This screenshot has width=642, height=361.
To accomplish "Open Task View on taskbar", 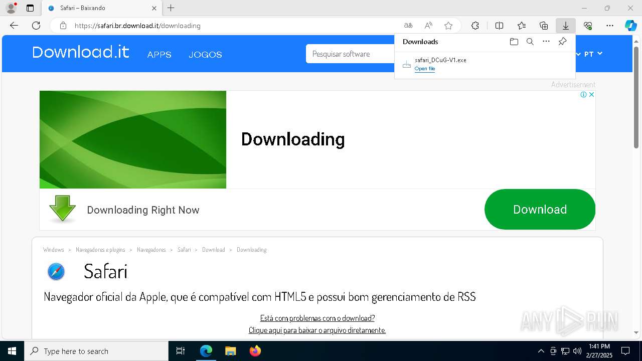I will (x=181, y=351).
